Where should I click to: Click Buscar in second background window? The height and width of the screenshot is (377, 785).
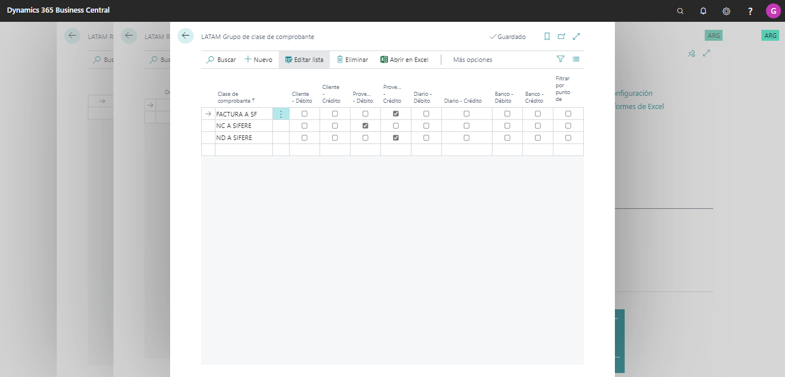pyautogui.click(x=160, y=60)
